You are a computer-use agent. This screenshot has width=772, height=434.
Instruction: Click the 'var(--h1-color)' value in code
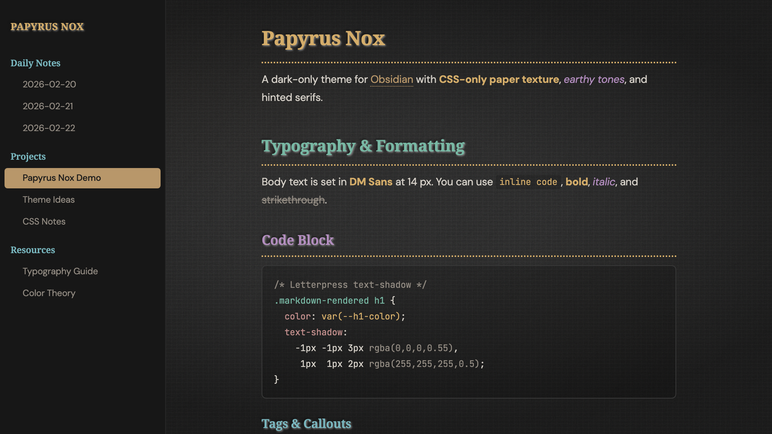click(361, 316)
